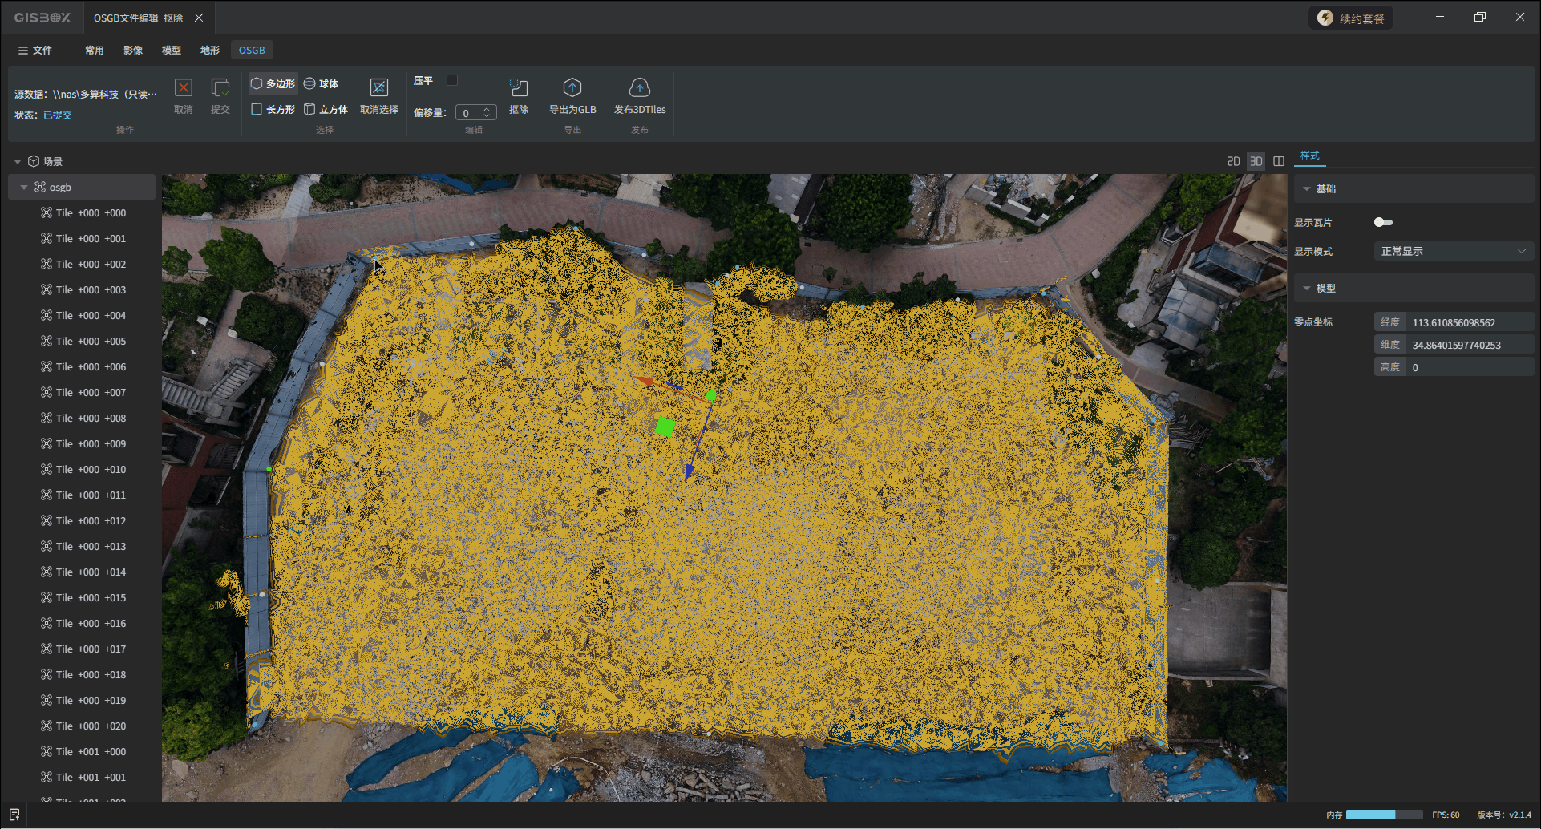Click the 取消选择 deselect icon

pos(378,88)
